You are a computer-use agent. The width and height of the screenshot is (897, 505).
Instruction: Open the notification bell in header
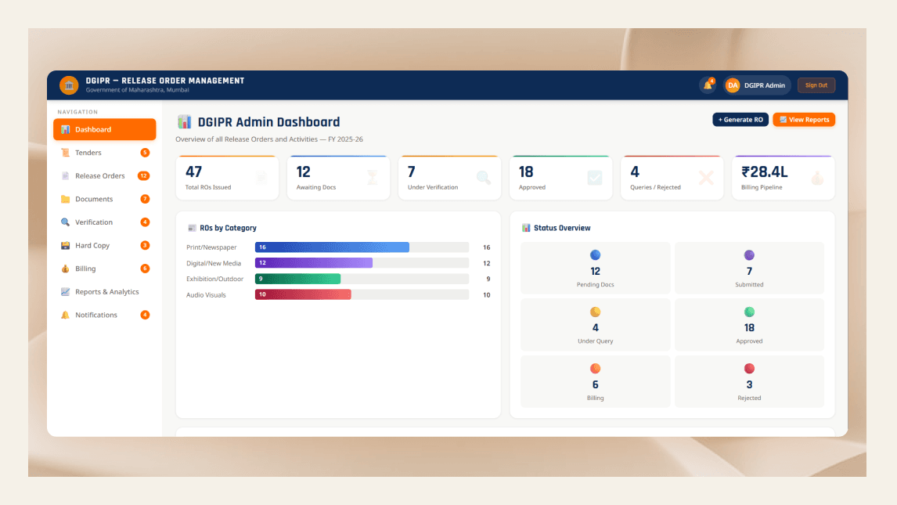[x=708, y=85]
